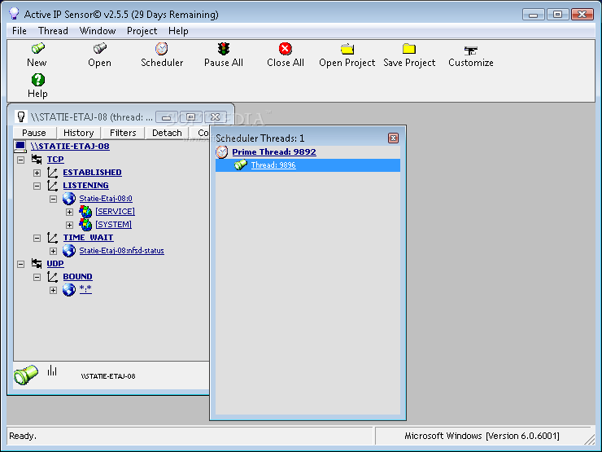Collapse the LISTENING node
This screenshot has width=602, height=452.
pyautogui.click(x=37, y=186)
